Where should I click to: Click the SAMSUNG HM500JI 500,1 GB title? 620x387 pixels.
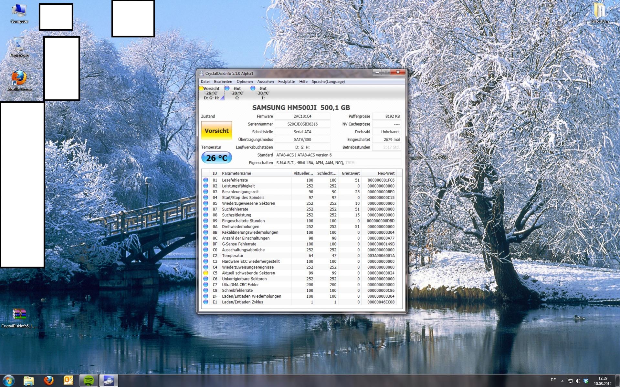[301, 107]
